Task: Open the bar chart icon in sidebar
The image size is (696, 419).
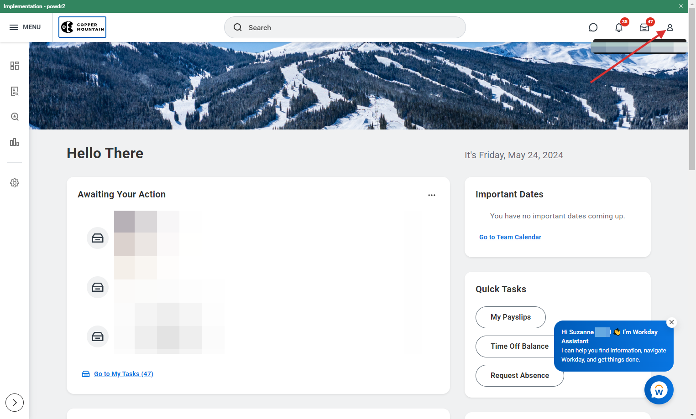Action: pos(15,142)
